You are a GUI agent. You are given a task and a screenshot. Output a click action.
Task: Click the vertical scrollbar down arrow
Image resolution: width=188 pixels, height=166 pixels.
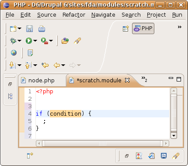click(174, 136)
